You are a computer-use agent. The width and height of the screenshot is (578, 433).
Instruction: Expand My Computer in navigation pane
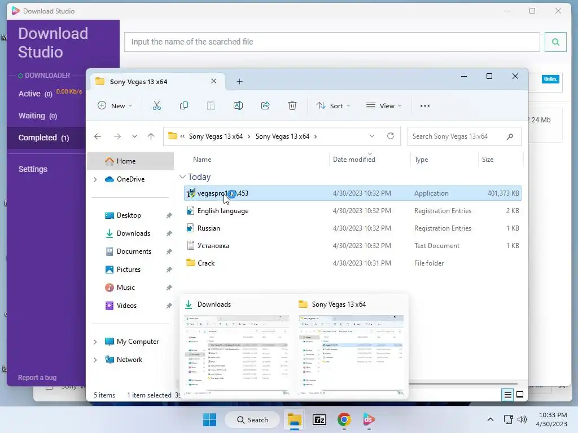coord(95,342)
